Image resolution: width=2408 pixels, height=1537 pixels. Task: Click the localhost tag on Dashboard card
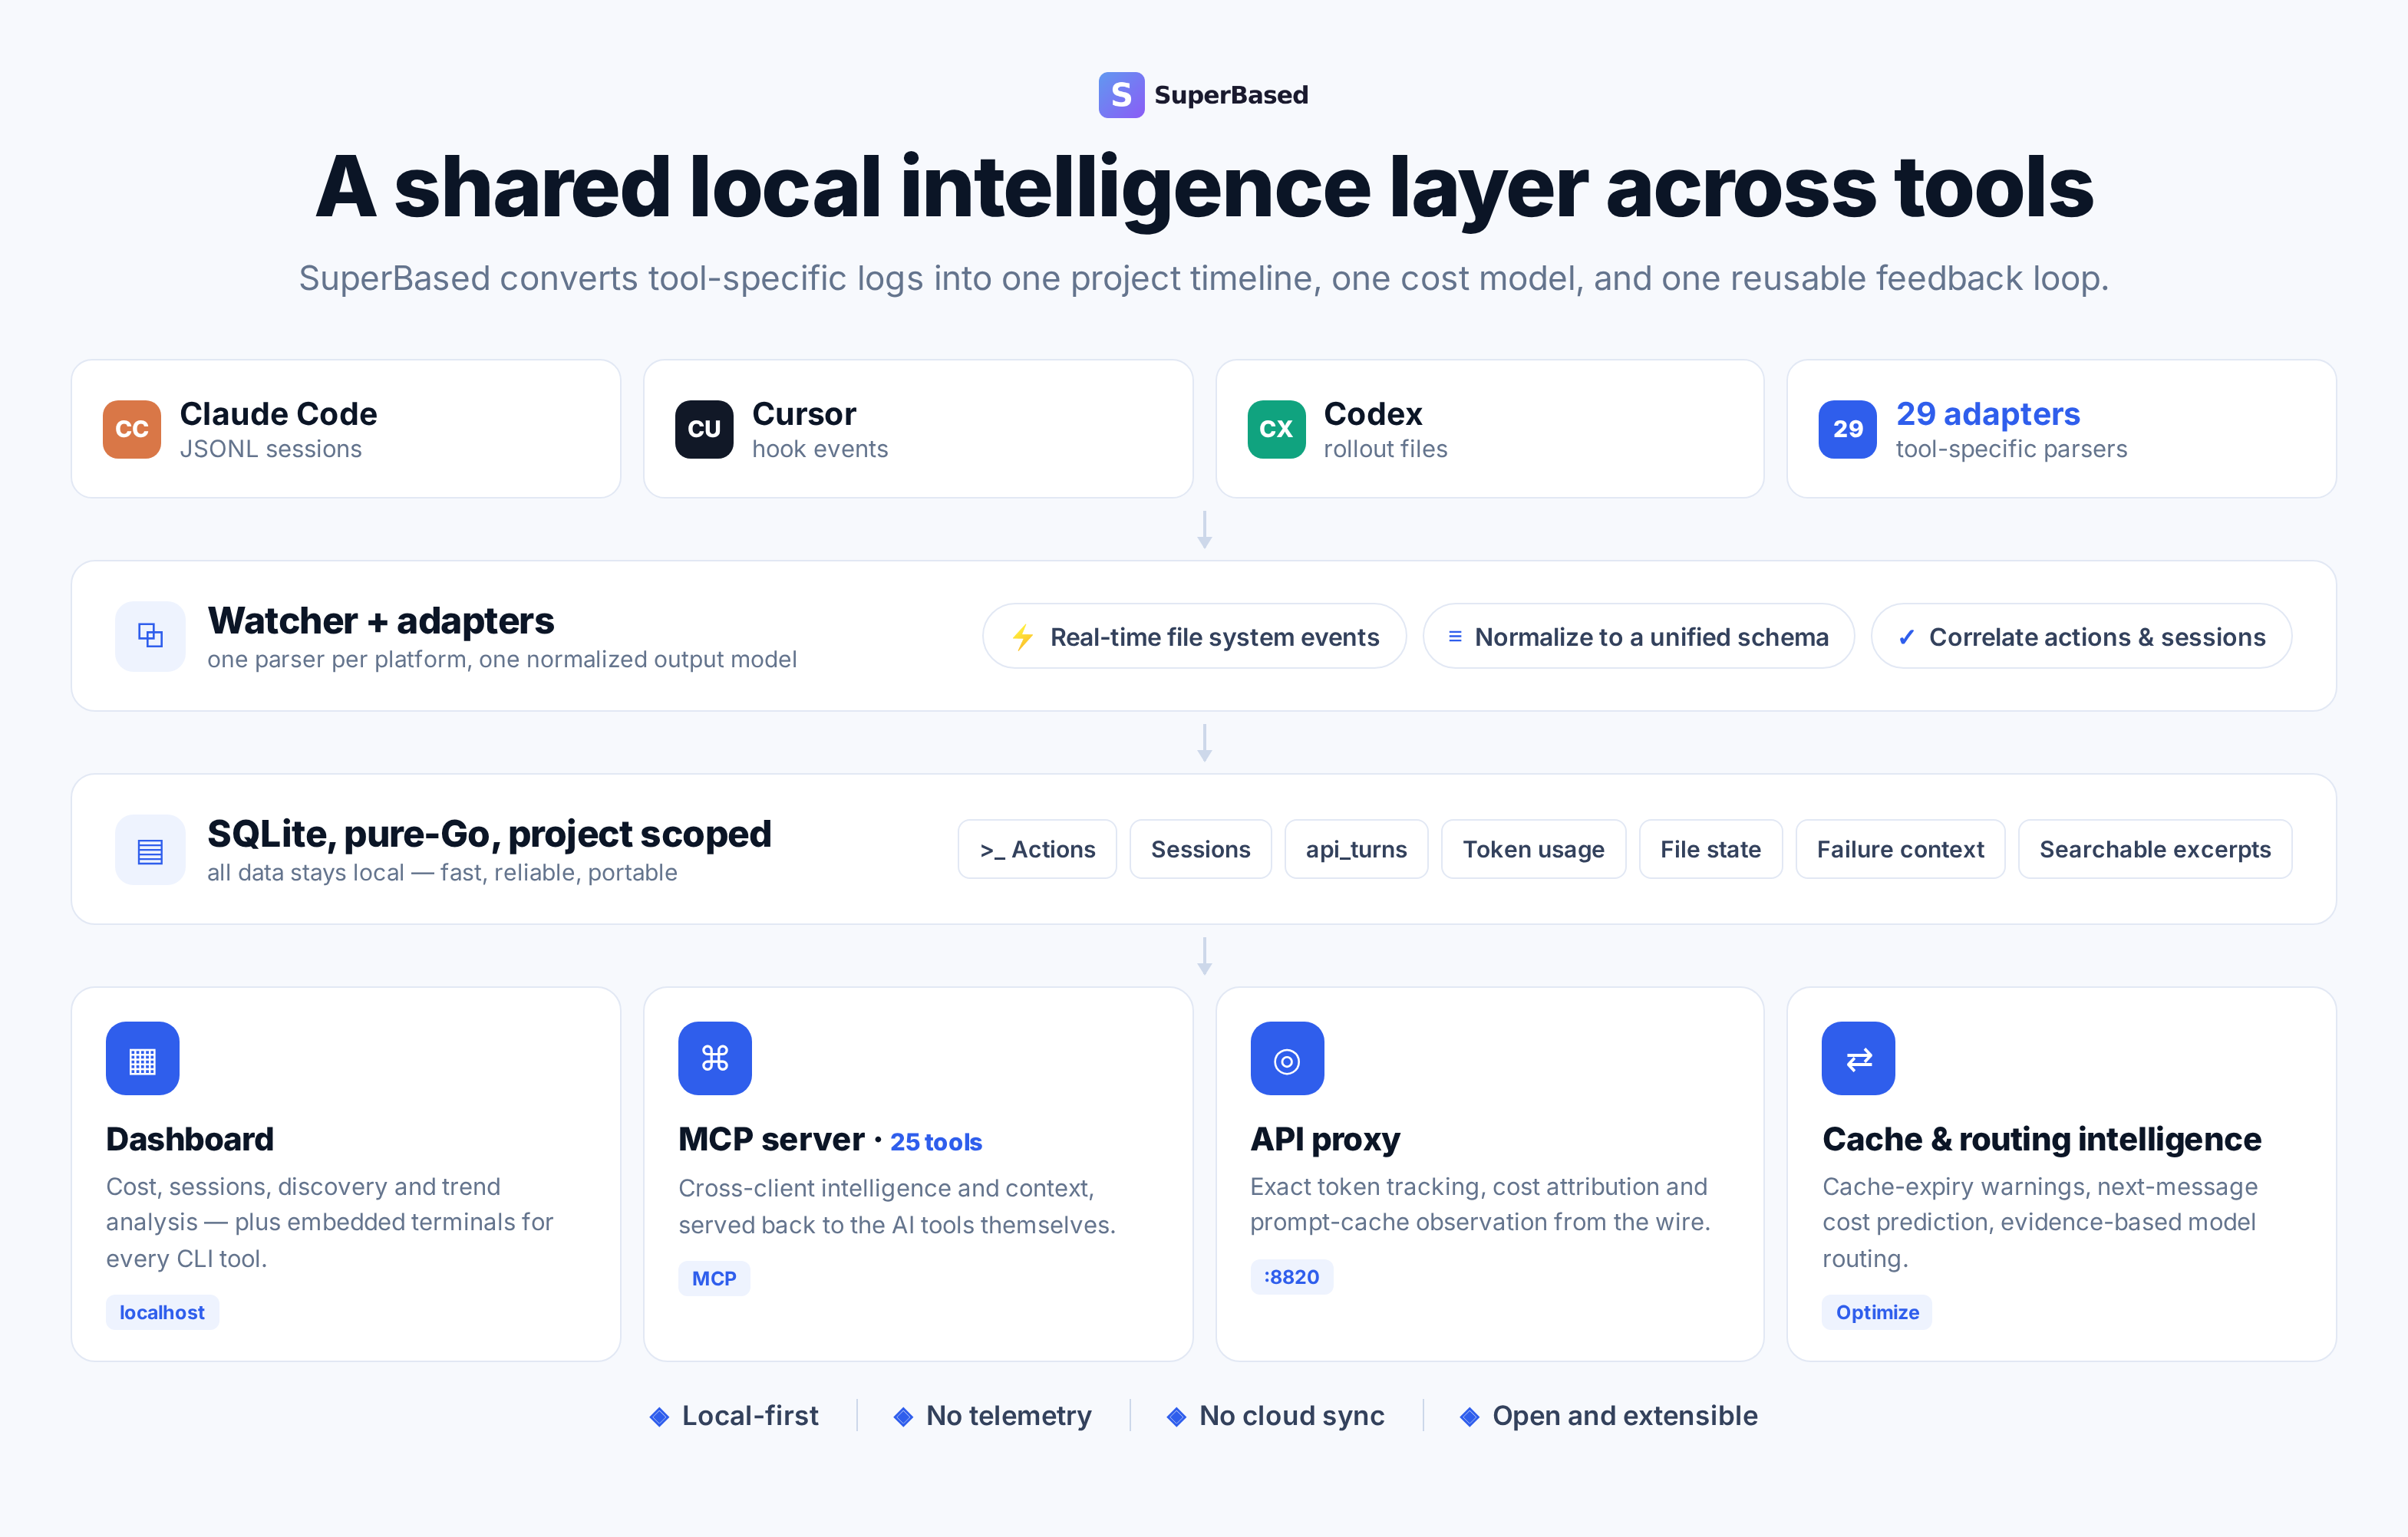162,1312
